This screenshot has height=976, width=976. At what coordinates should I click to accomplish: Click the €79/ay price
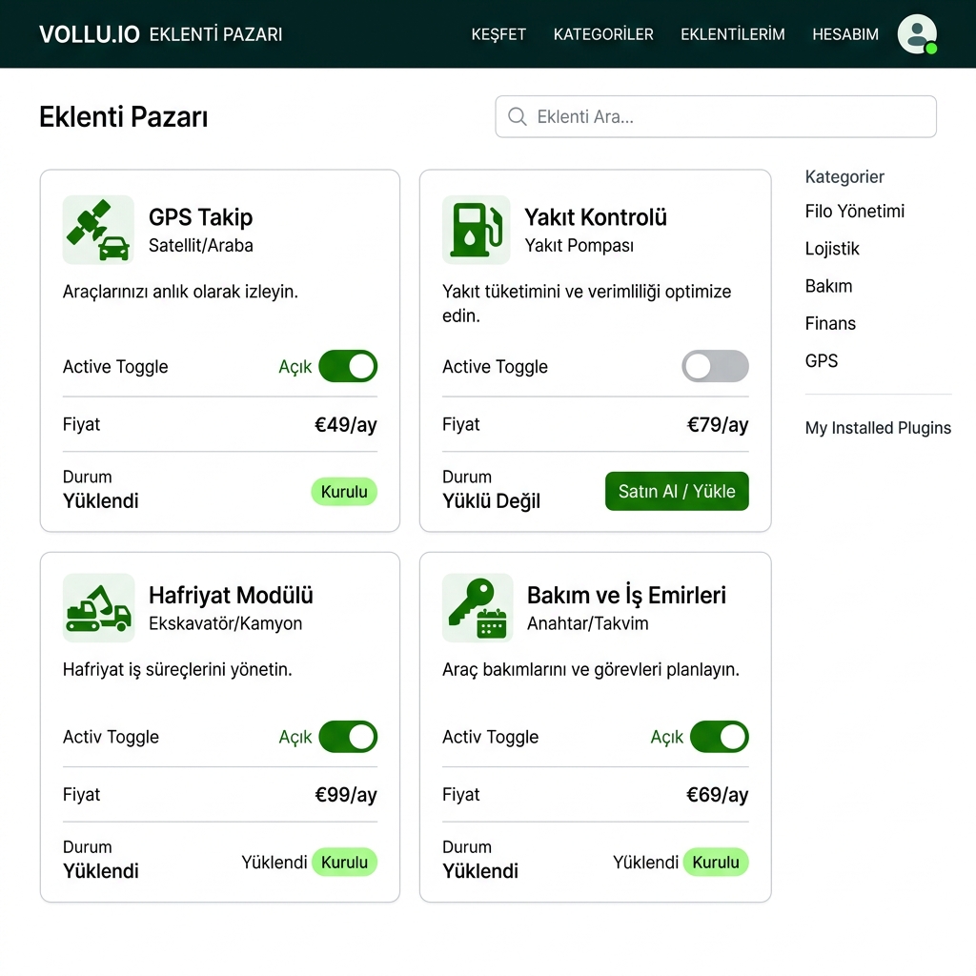point(718,424)
